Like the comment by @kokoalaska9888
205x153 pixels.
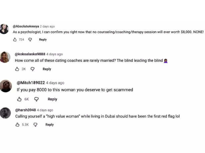coord(17,69)
